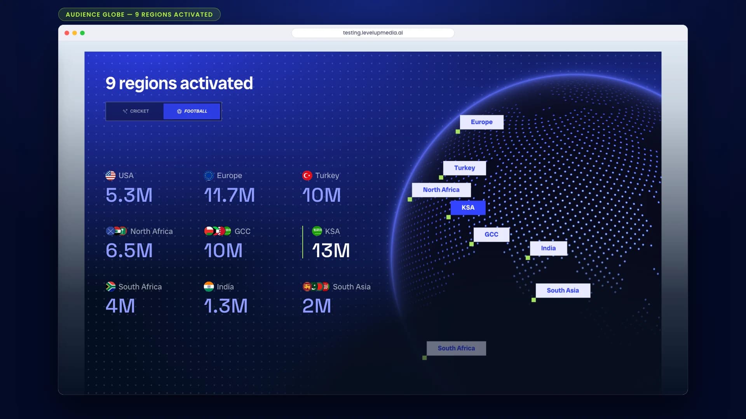
Task: Click the red close window dot
Action: (67, 33)
